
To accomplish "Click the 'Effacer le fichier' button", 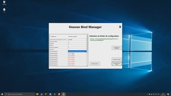I will [x=117, y=59].
